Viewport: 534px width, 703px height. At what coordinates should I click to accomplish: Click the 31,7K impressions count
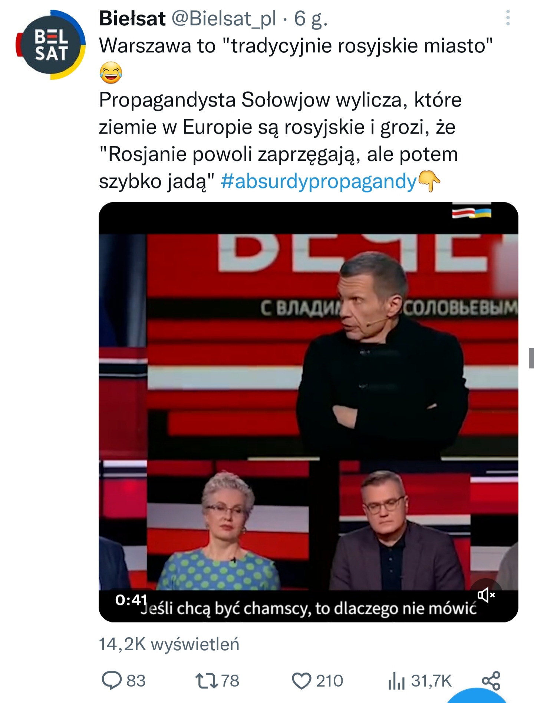[431, 681]
